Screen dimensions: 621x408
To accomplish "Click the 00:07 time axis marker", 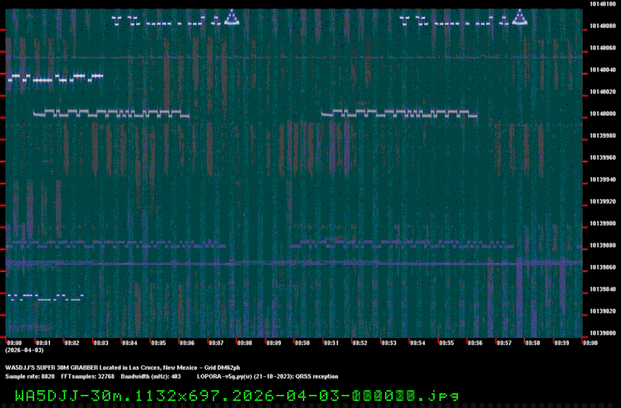I will coord(216,343).
